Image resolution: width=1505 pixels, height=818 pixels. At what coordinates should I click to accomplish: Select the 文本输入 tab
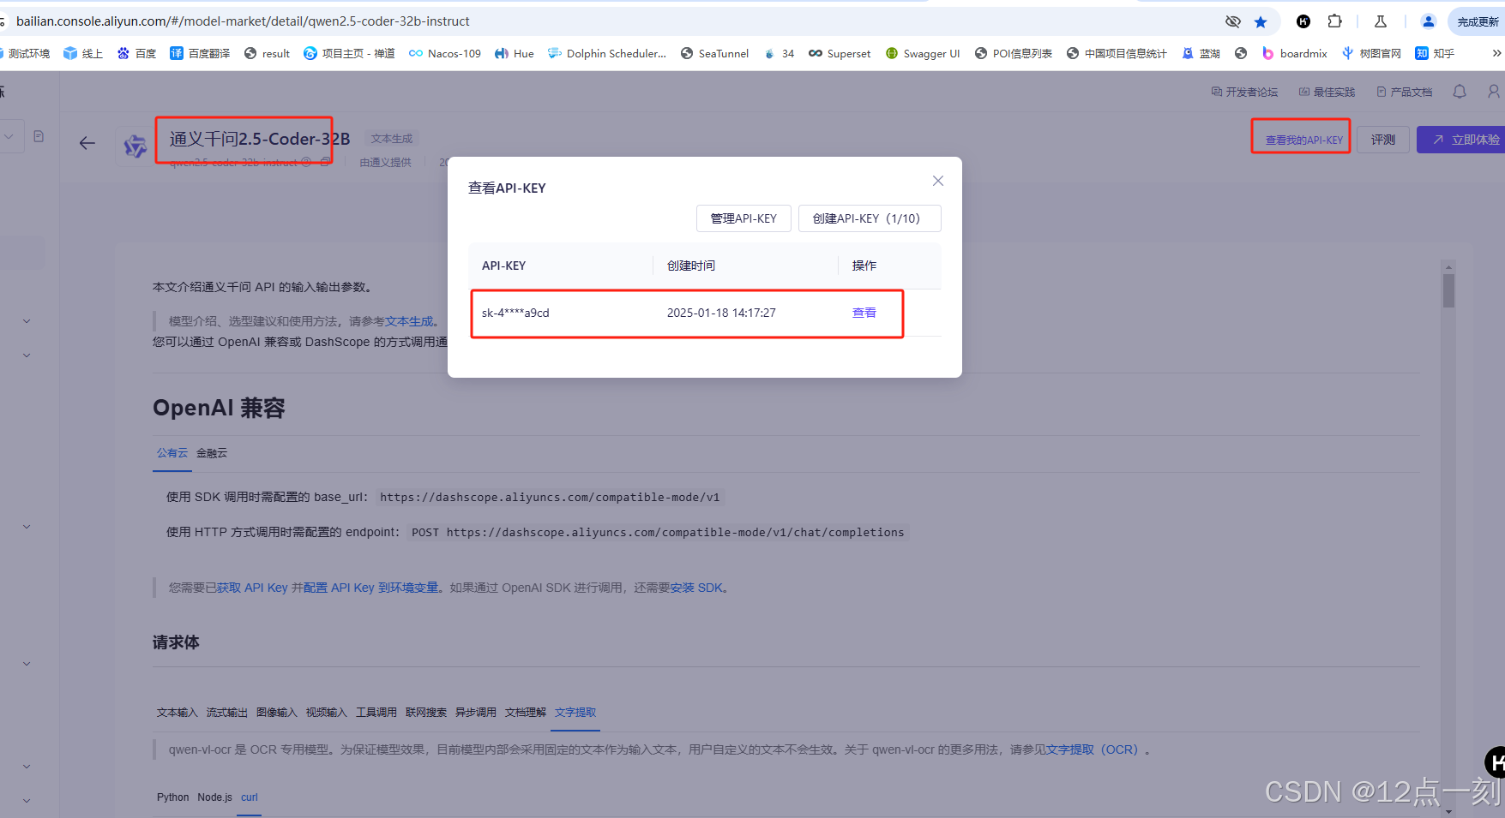pos(178,713)
